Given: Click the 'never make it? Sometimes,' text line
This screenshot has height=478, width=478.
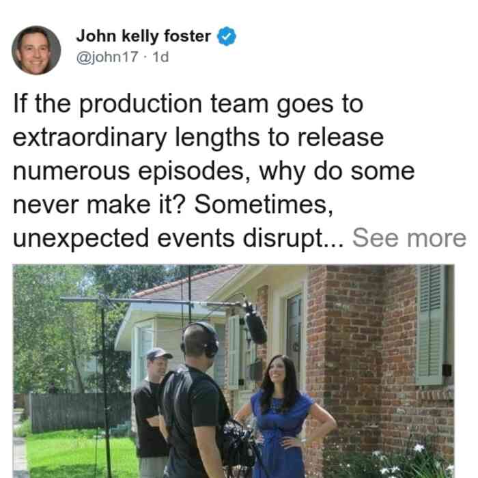Looking at the screenshot, I should point(173,204).
